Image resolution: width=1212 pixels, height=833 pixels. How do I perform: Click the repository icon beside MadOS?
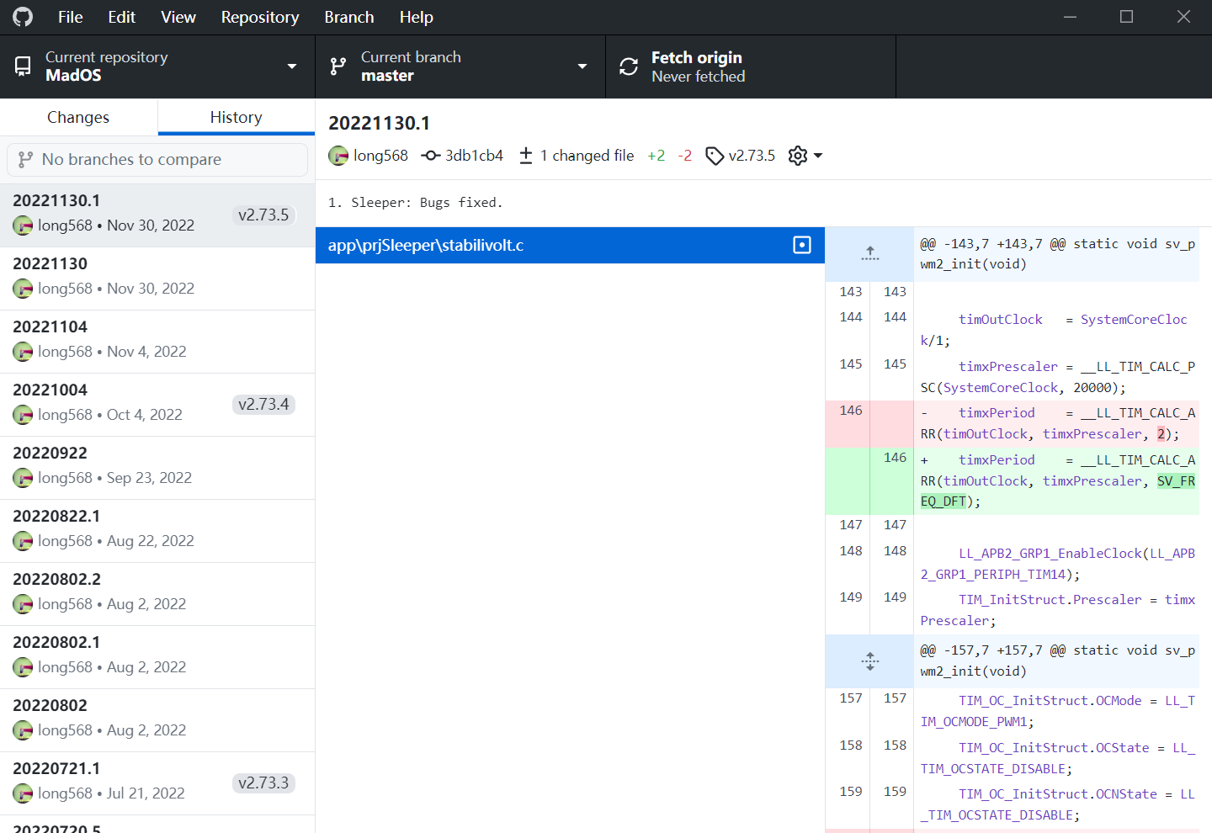(23, 66)
